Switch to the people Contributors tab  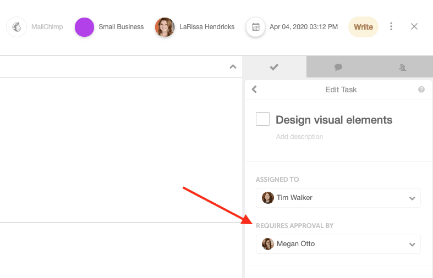point(402,67)
